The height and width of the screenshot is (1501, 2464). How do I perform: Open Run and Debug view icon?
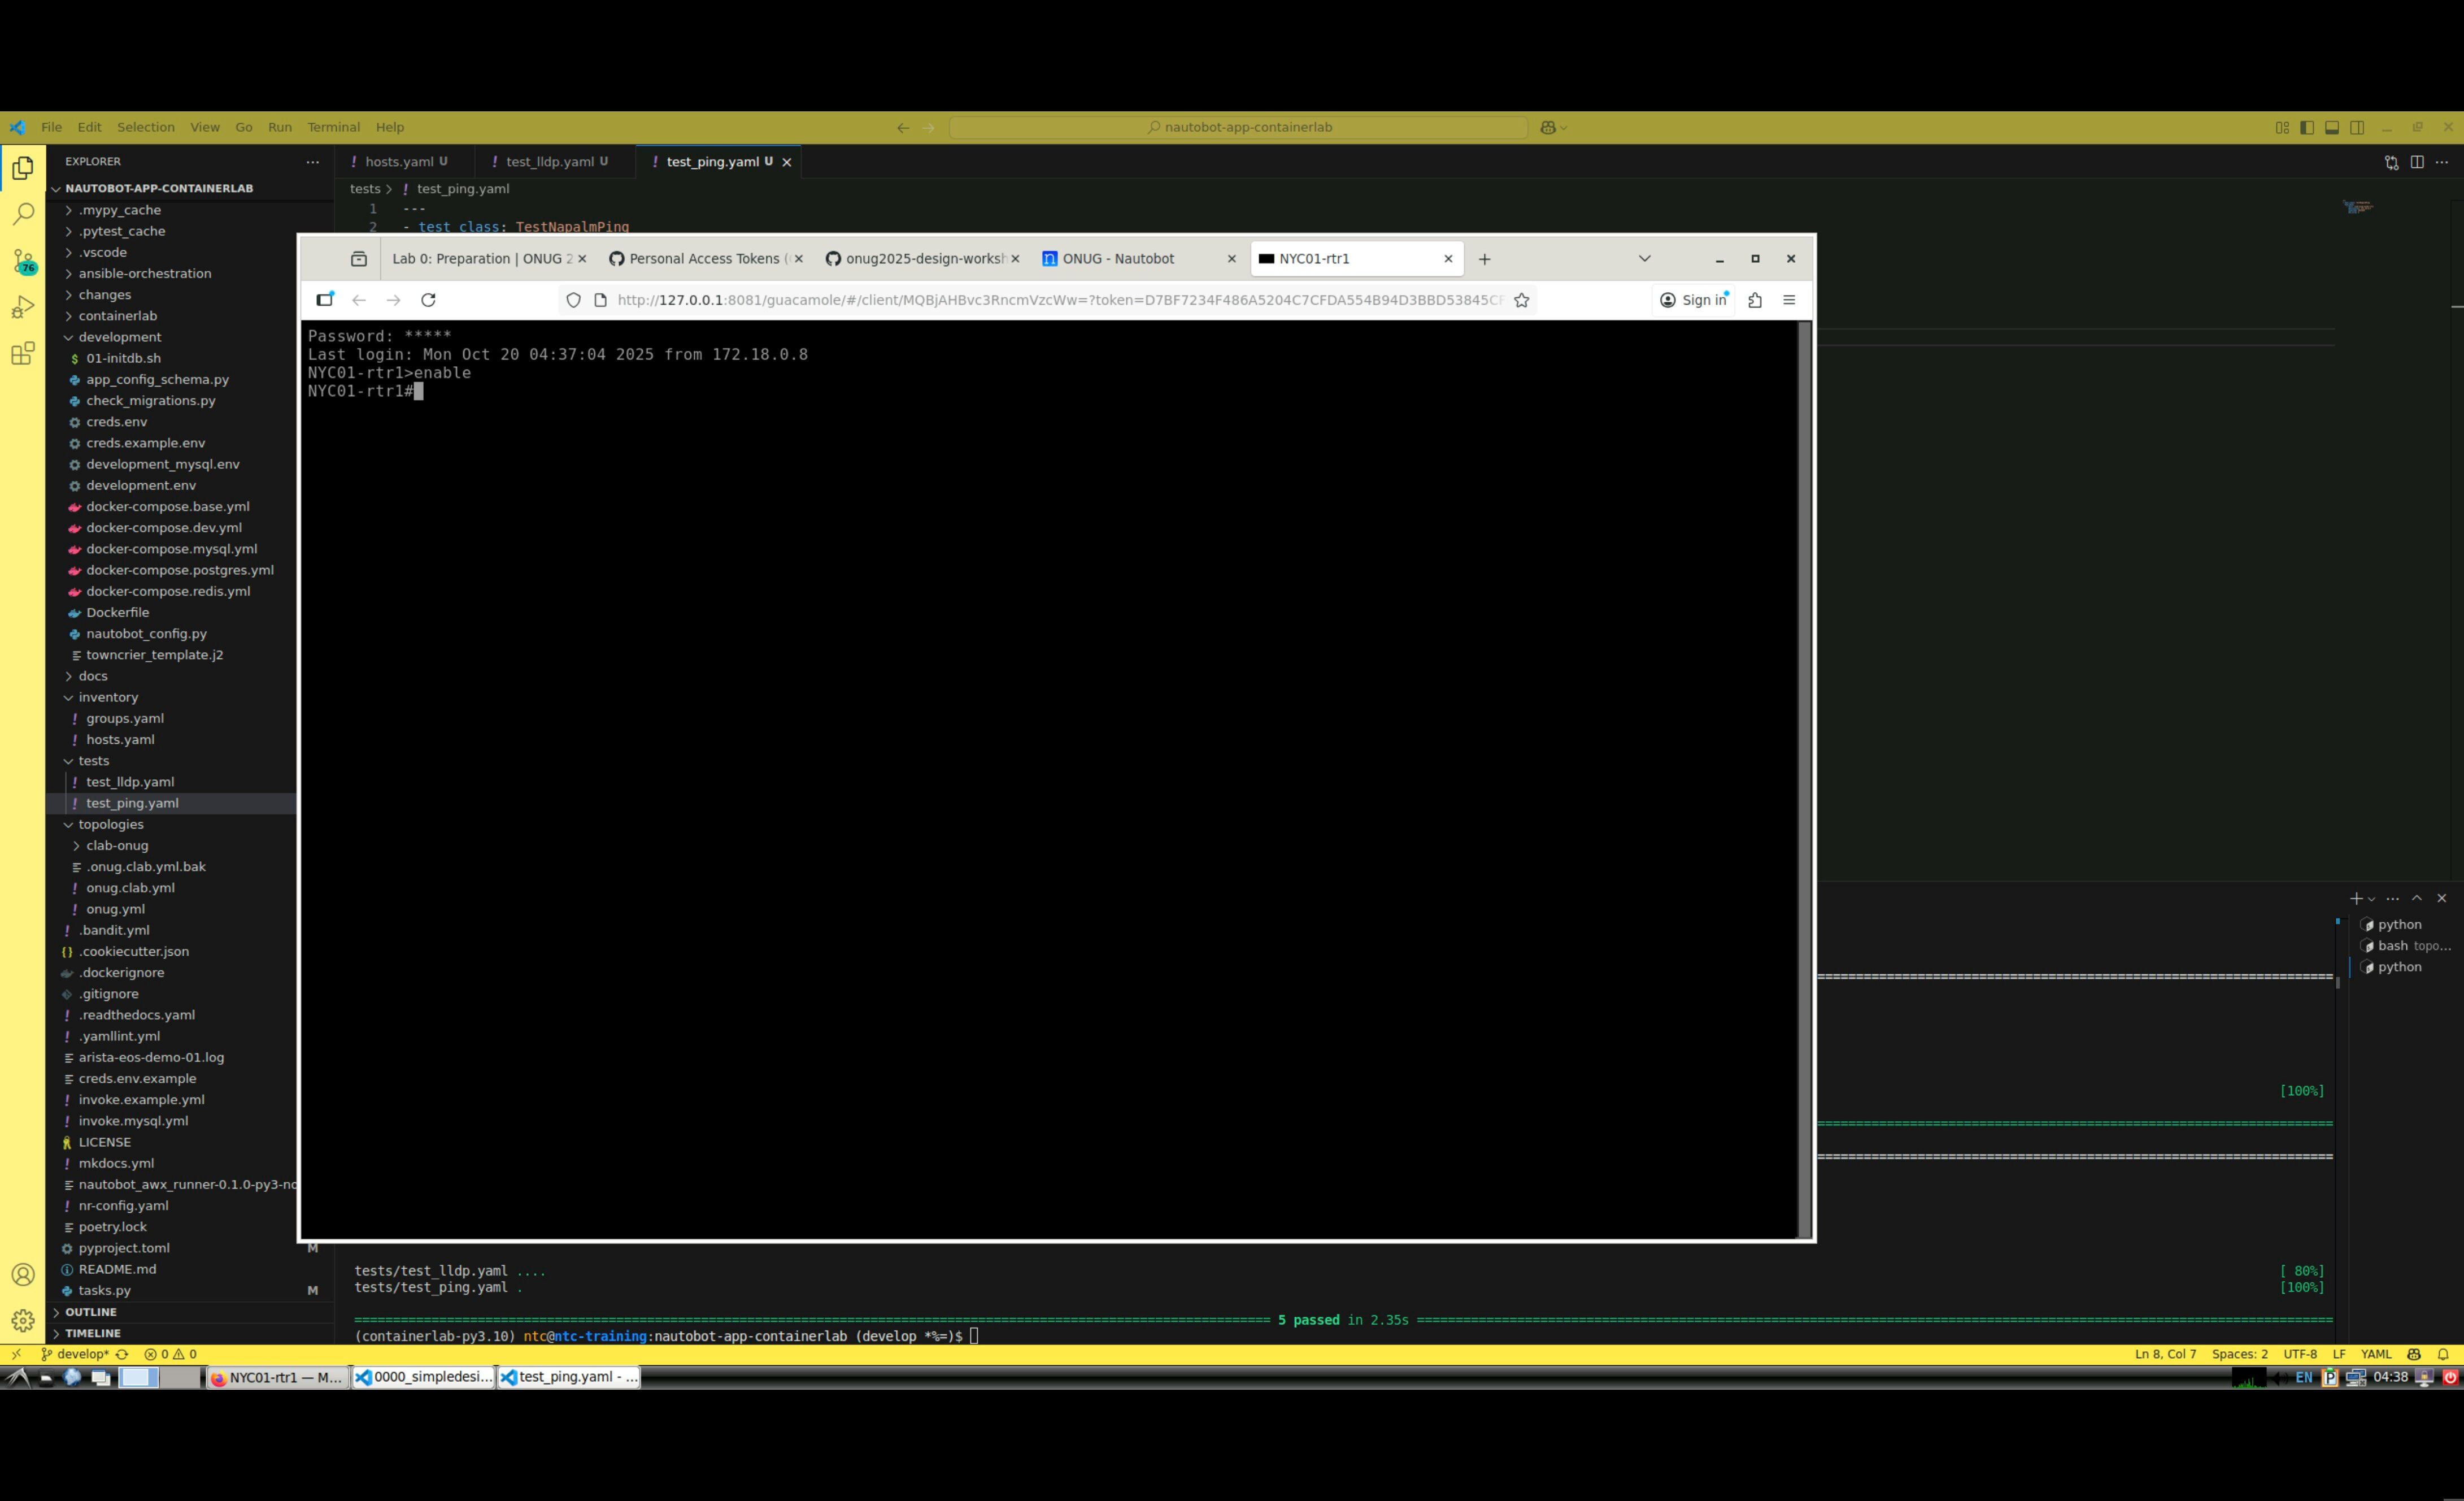pos(23,307)
